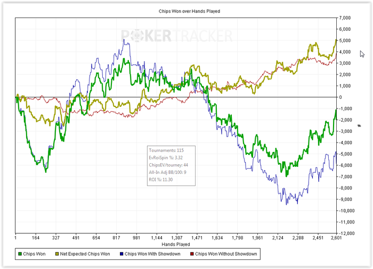Click the -9,000 y-axis label
Viewport: 373px width, 269px height.
[x=344, y=199]
